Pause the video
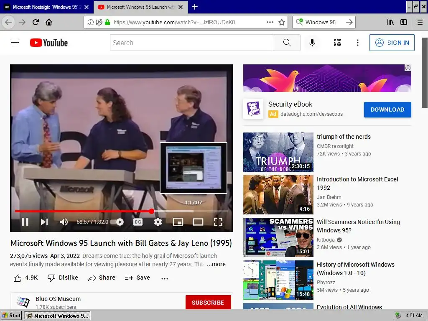 coord(25,222)
